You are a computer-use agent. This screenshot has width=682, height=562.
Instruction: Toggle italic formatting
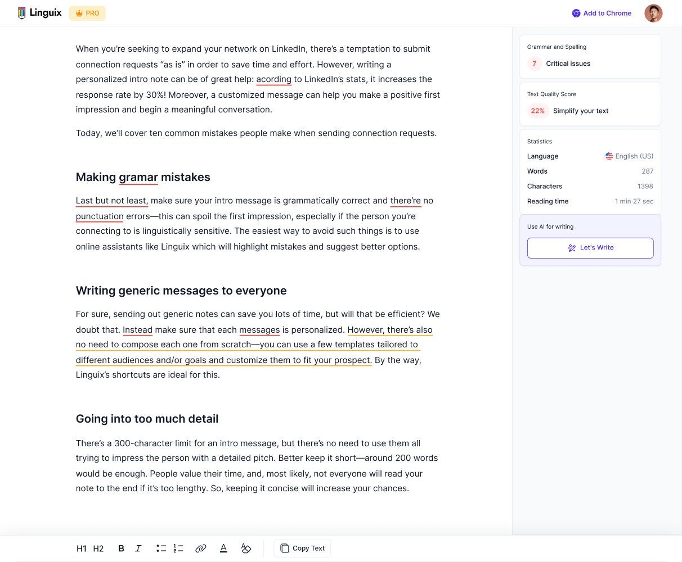pos(138,548)
